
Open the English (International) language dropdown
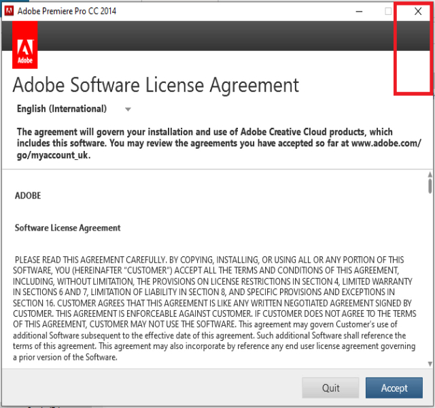[x=74, y=109]
